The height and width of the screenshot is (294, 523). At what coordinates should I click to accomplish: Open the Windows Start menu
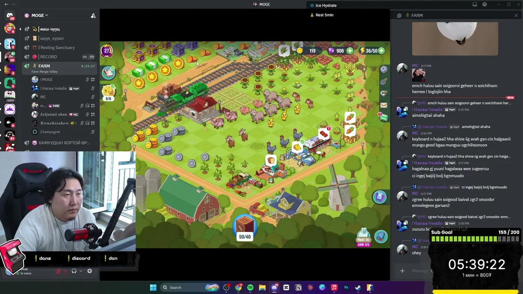(x=153, y=287)
